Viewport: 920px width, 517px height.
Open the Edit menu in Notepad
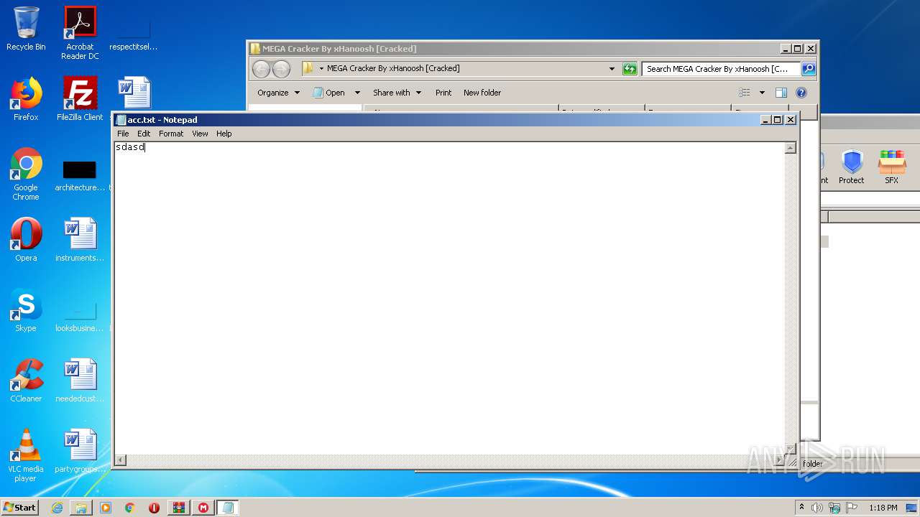144,134
